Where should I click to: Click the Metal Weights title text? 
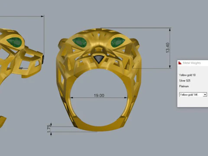click(x=192, y=63)
